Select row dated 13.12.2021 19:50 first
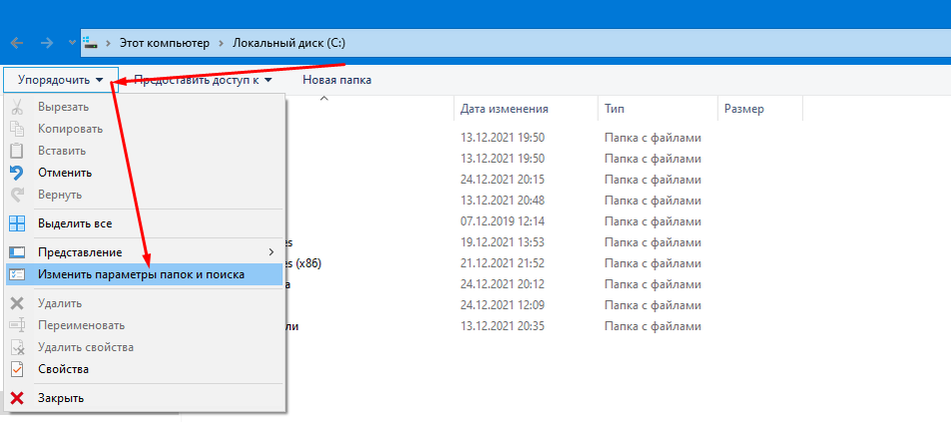 click(x=502, y=138)
